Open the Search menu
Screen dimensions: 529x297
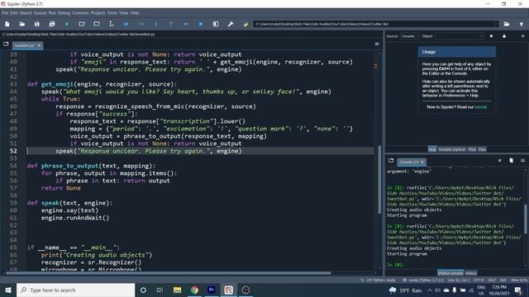[x=26, y=13]
